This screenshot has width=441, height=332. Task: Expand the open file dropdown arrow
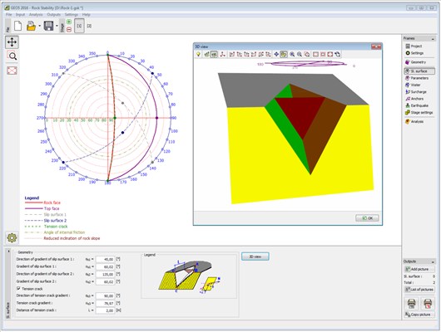(40, 26)
